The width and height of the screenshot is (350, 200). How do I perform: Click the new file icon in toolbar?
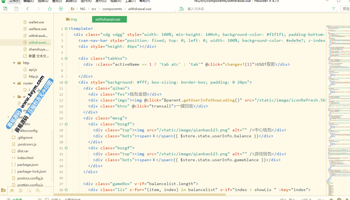[x=5, y=9]
